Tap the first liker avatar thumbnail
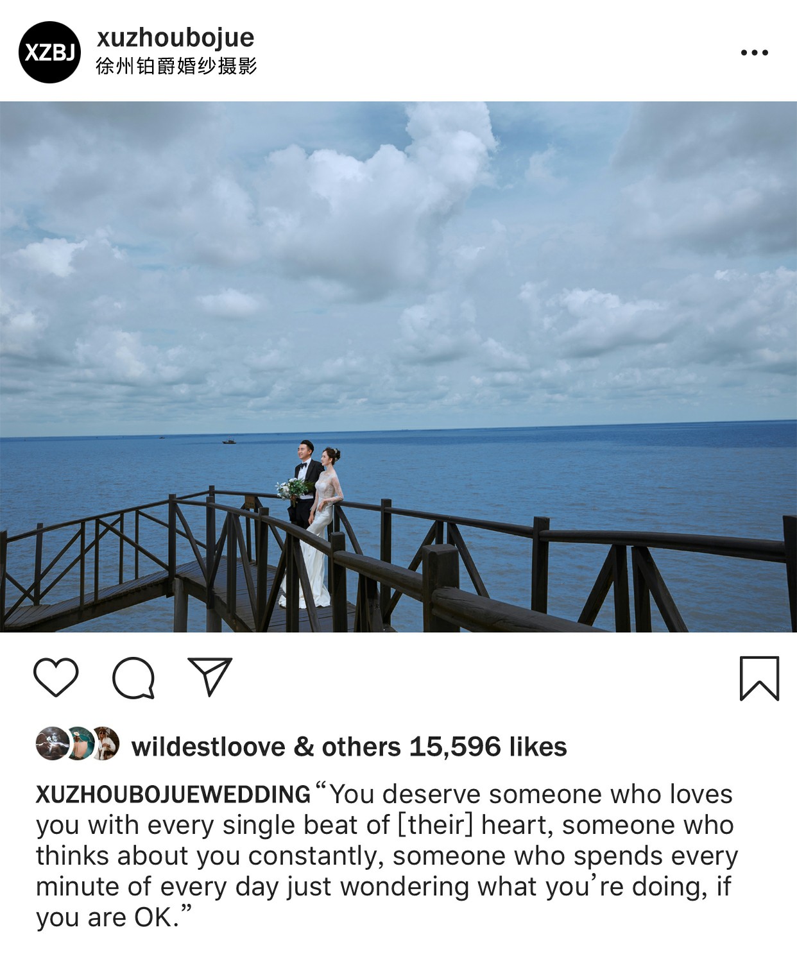The height and width of the screenshot is (968, 797). (x=52, y=743)
